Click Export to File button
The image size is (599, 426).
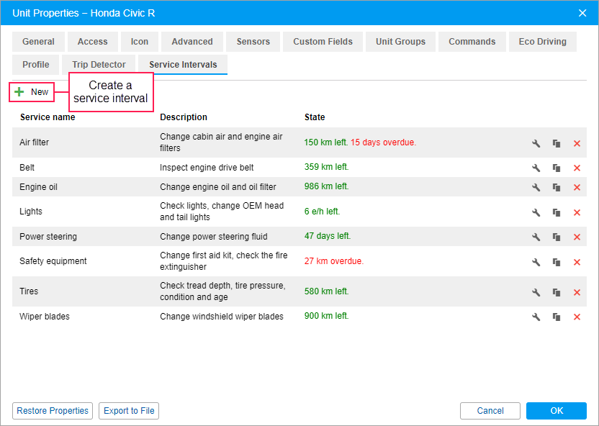pos(129,411)
